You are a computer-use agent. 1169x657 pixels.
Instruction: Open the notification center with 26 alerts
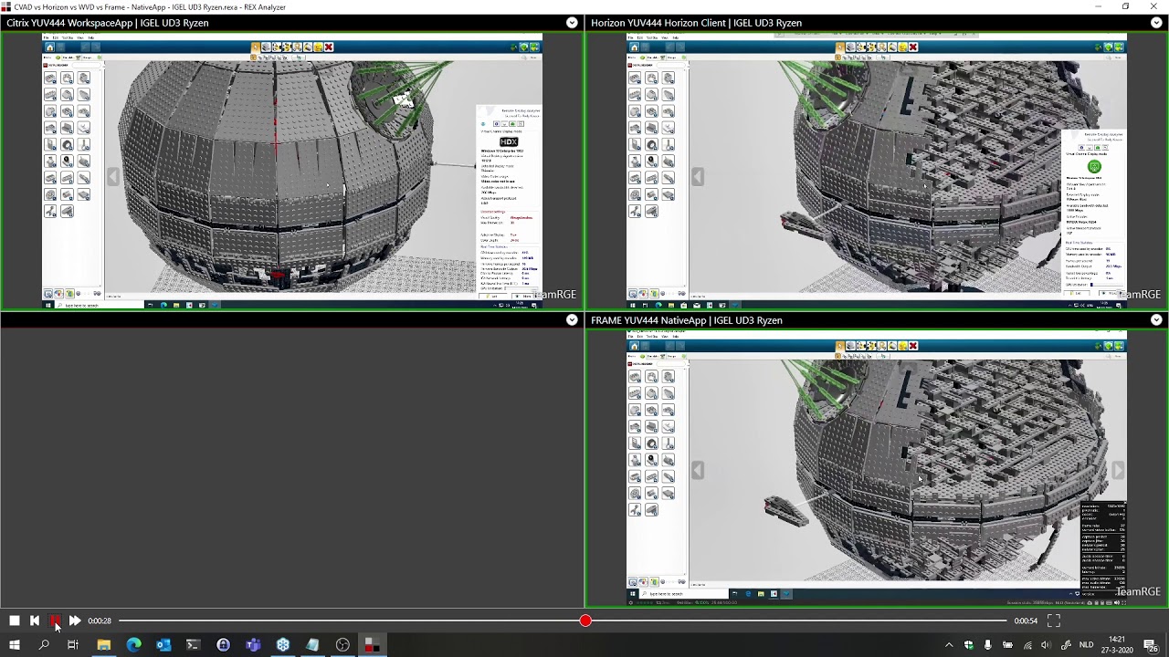pos(1151,645)
